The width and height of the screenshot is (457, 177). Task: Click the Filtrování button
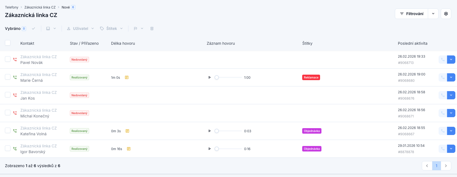(x=412, y=14)
